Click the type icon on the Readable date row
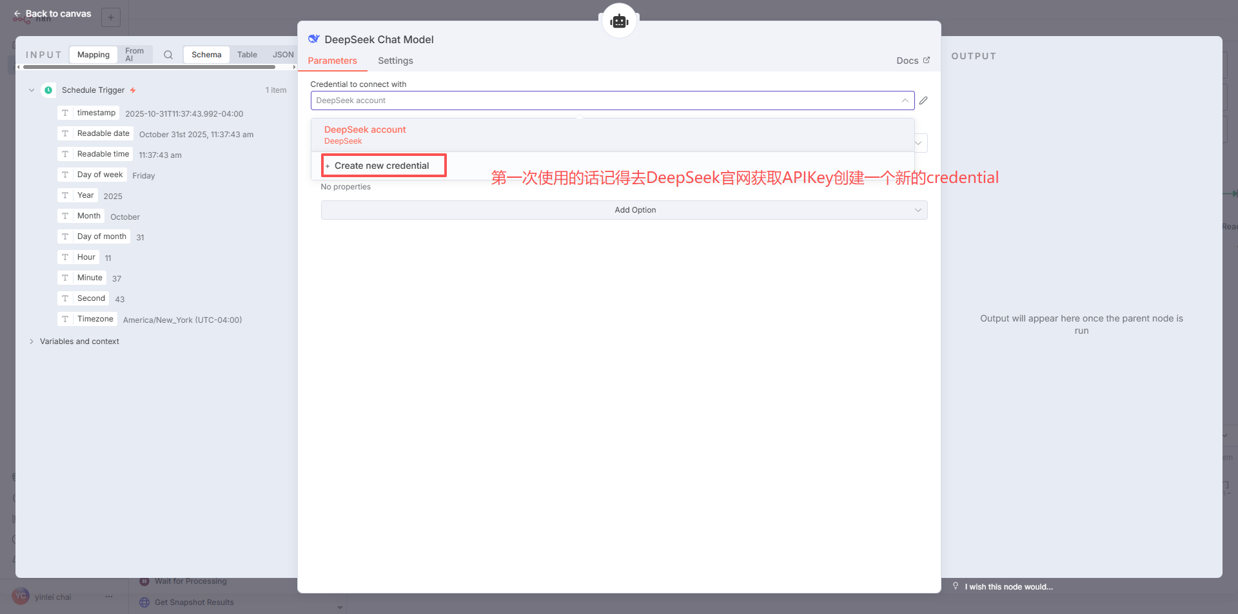The width and height of the screenshot is (1238, 614). coord(65,133)
